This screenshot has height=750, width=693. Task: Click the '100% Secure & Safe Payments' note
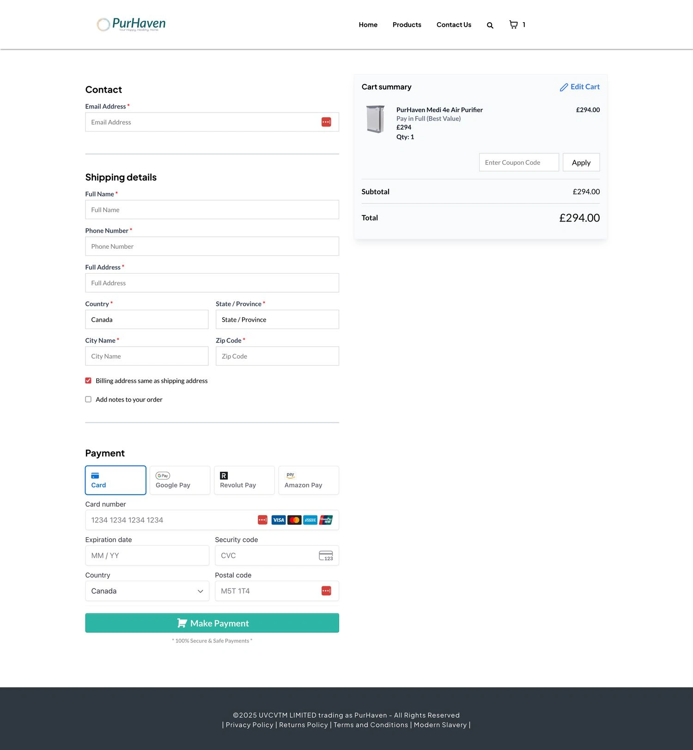tap(212, 641)
